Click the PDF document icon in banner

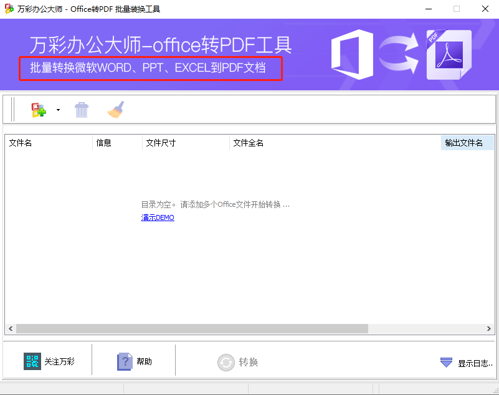pos(449,54)
